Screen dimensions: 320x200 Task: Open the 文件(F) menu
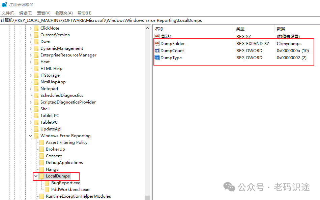tap(8, 13)
